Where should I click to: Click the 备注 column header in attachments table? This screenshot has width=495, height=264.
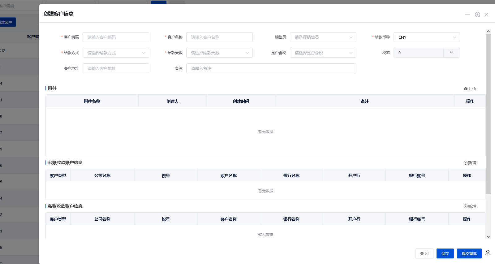365,101
